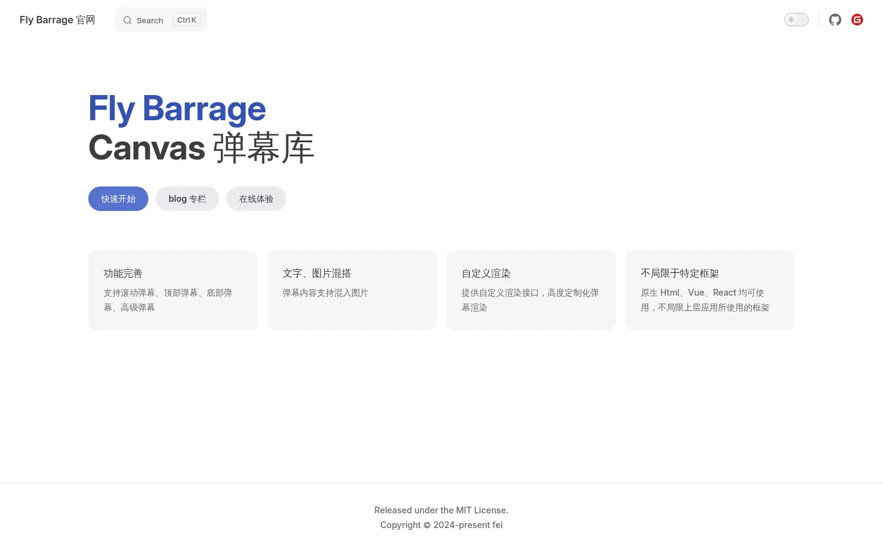
Task: Click text 弹幕内容支持混入图片
Action: pos(326,293)
